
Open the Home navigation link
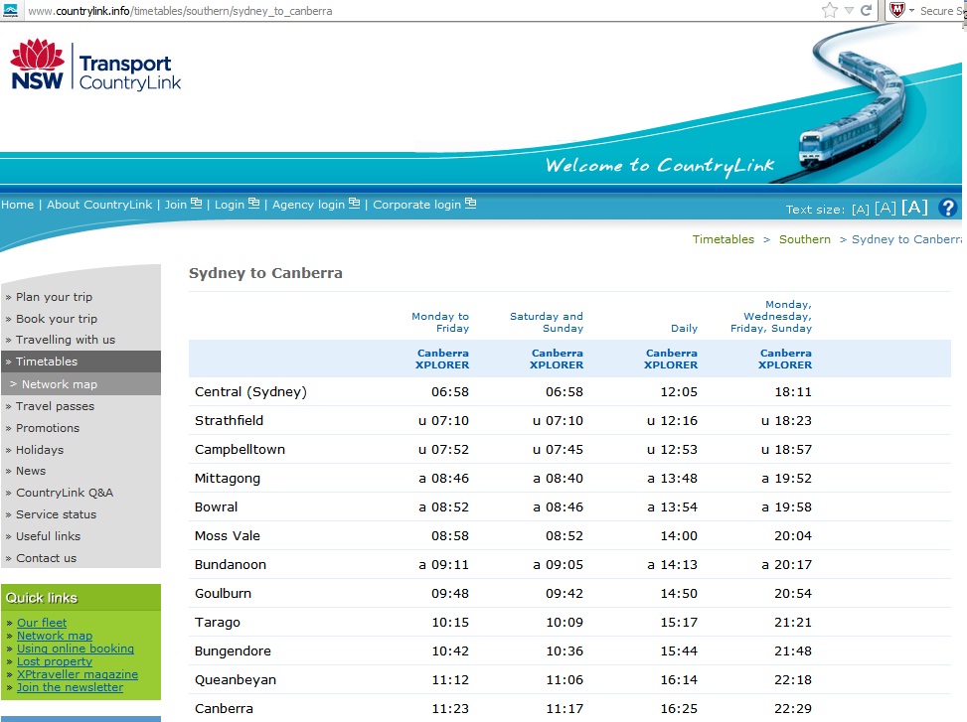pyautogui.click(x=17, y=205)
